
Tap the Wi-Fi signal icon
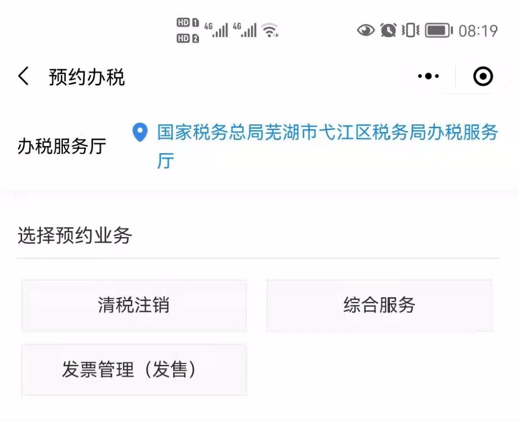270,30
